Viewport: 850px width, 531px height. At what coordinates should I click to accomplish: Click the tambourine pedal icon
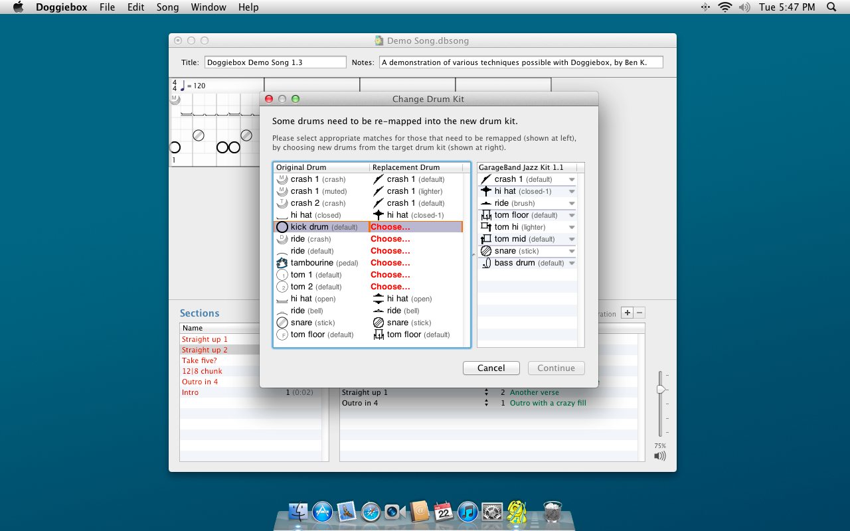pos(282,263)
